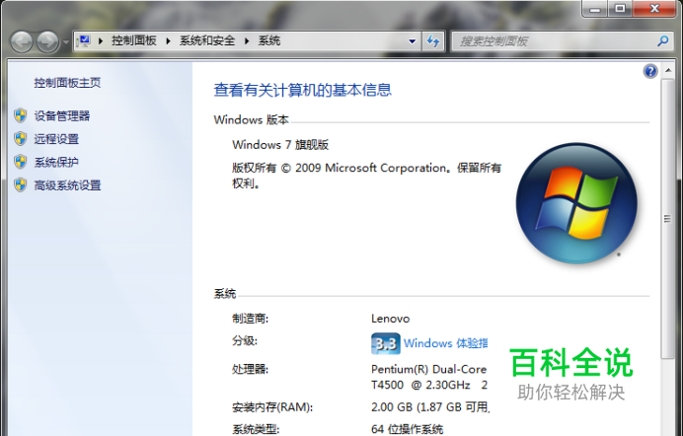Open 设备管理器 link
The width and height of the screenshot is (683, 436).
click(x=62, y=115)
